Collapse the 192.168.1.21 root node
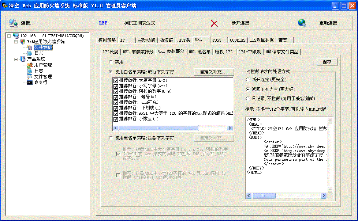 tap(9, 36)
